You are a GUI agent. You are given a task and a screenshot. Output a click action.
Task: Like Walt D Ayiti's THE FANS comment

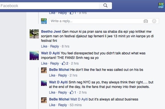coord(44,63)
